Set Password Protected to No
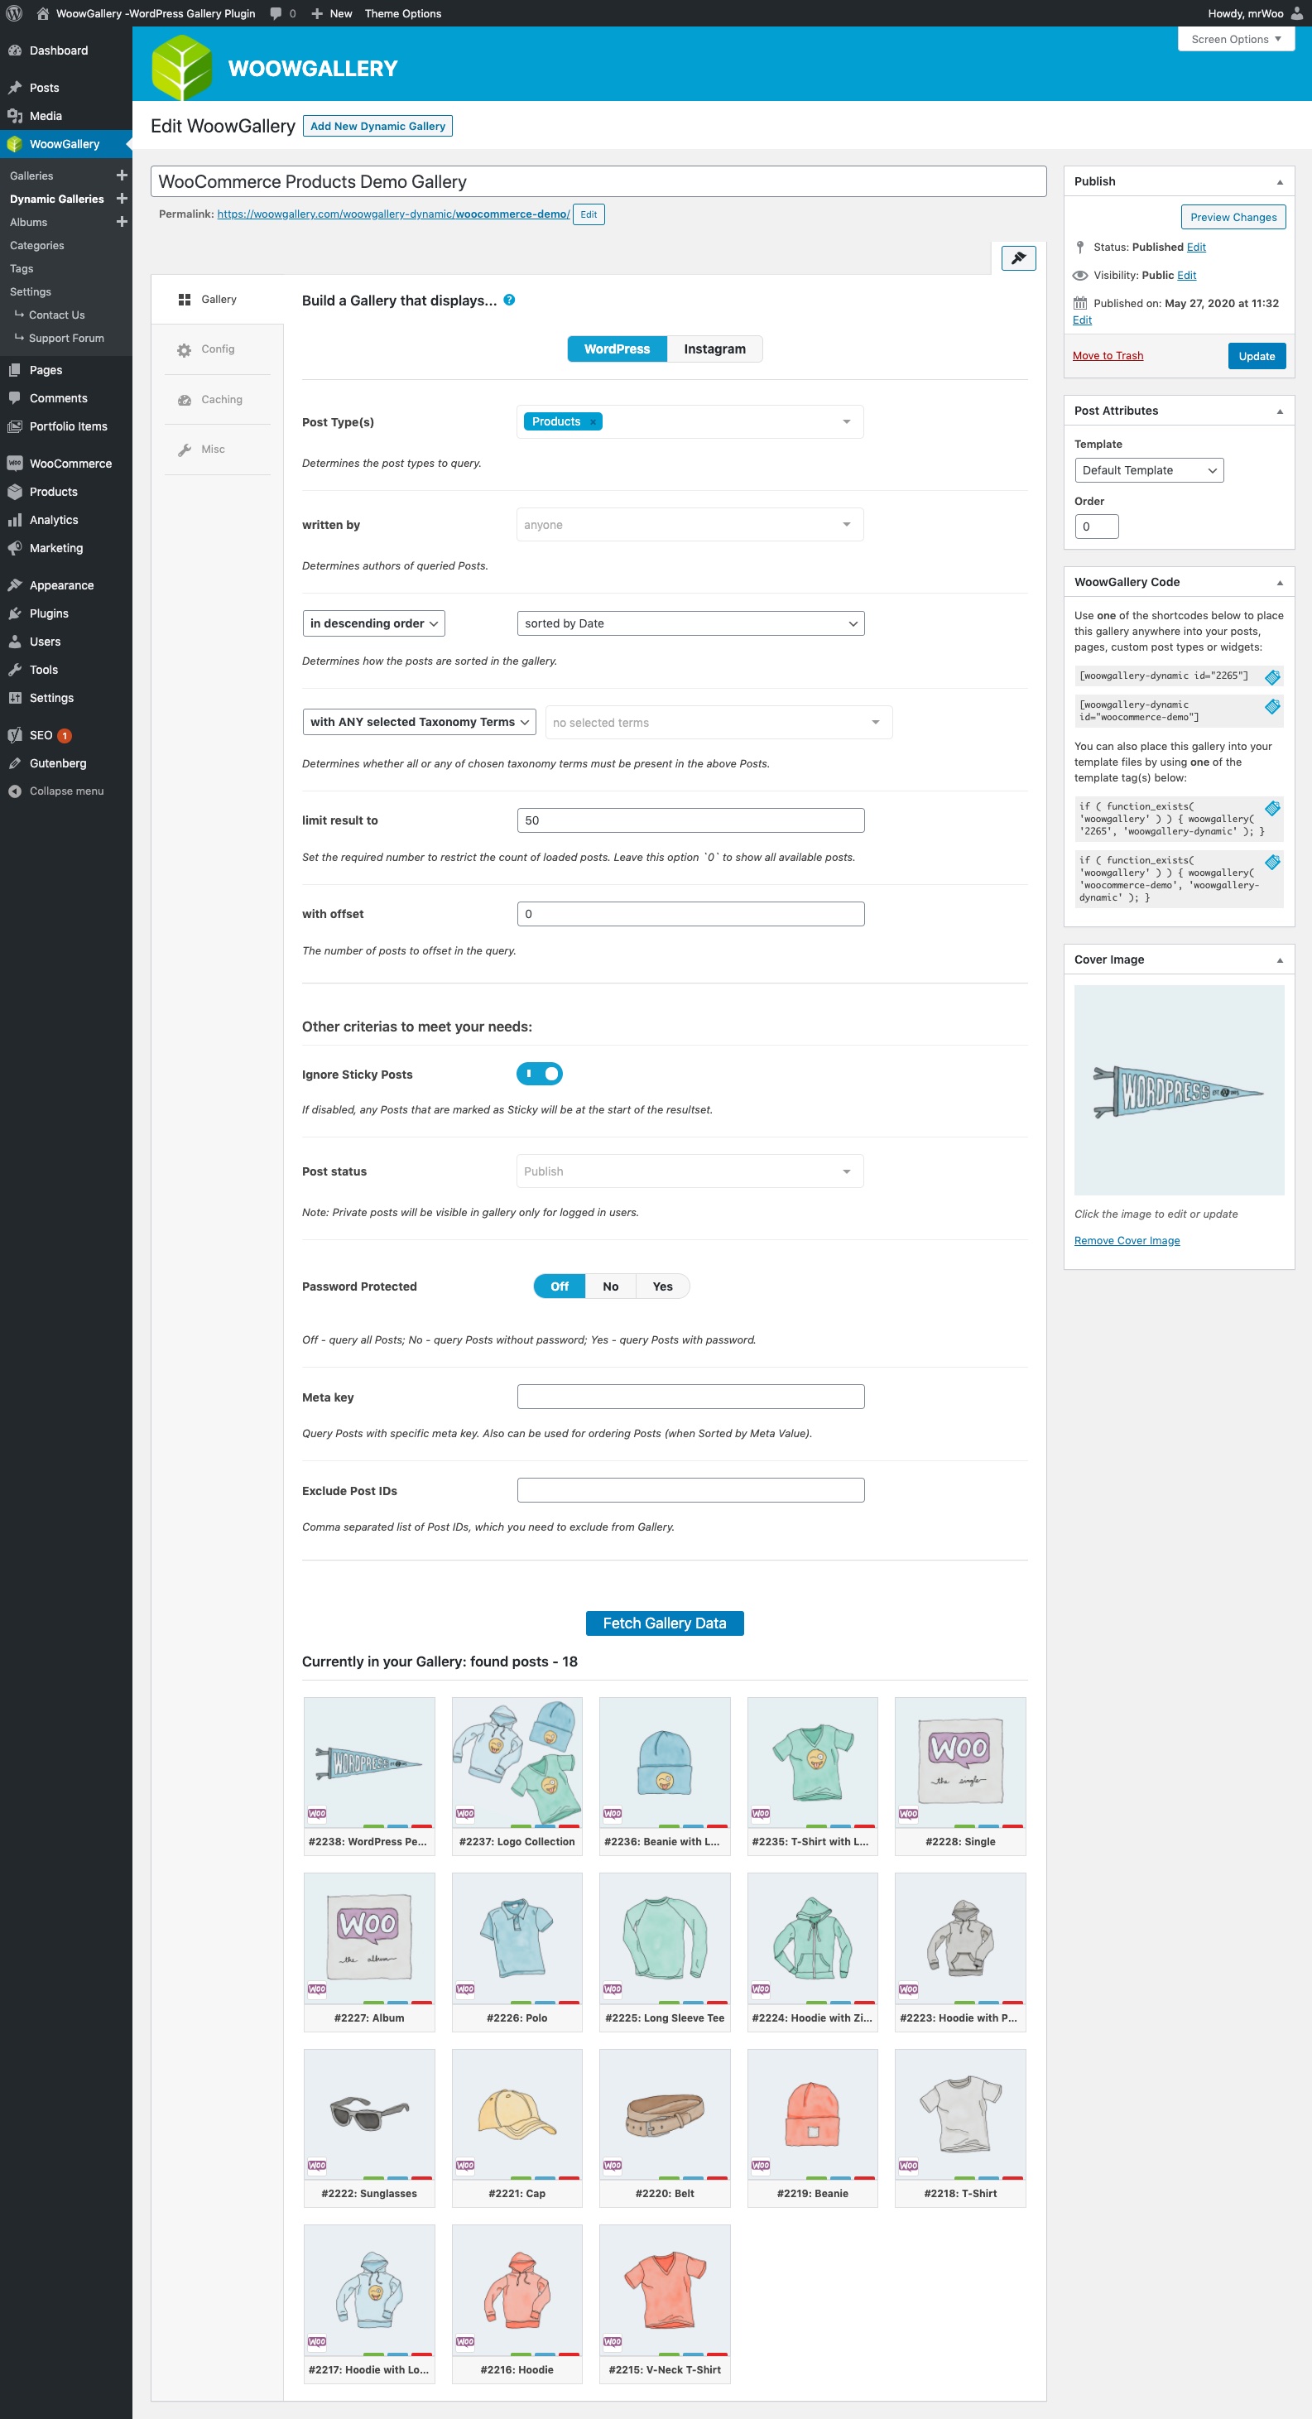Viewport: 1312px width, 2419px height. click(610, 1286)
